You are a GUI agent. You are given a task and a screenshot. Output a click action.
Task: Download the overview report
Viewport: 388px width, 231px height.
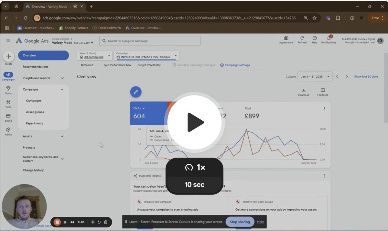click(303, 92)
